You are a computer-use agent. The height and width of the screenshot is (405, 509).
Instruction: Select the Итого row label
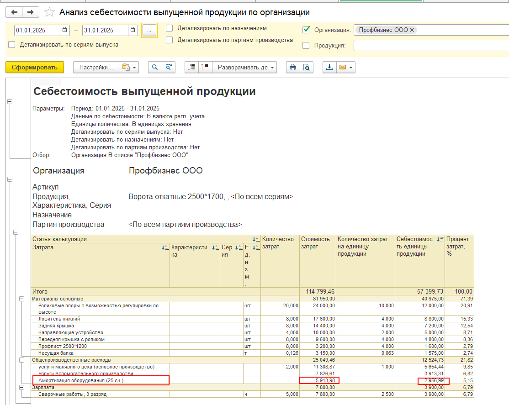click(x=40, y=291)
